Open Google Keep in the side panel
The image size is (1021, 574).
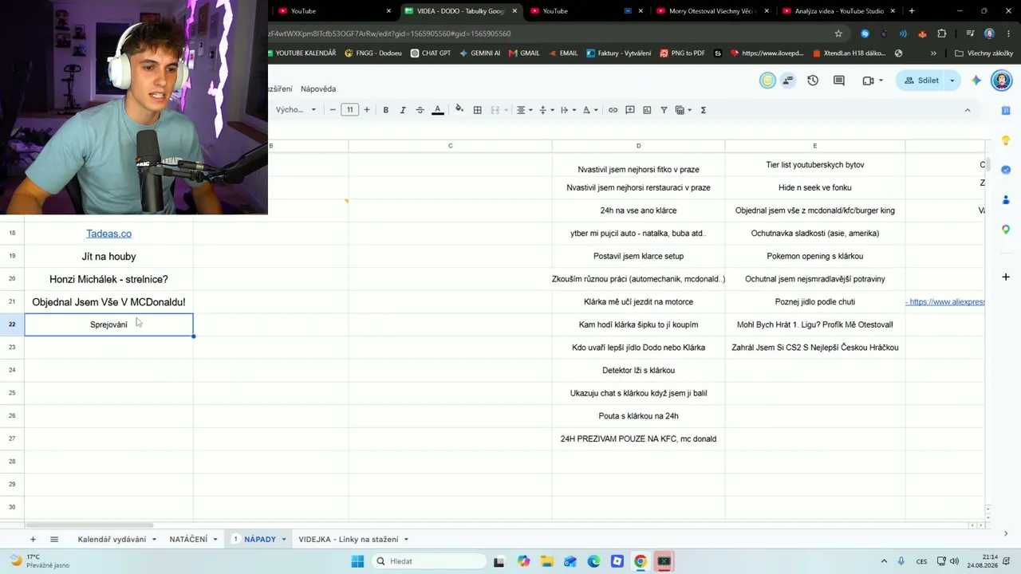[x=1006, y=140]
